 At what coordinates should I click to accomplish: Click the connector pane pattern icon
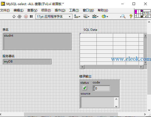tap(138, 14)
